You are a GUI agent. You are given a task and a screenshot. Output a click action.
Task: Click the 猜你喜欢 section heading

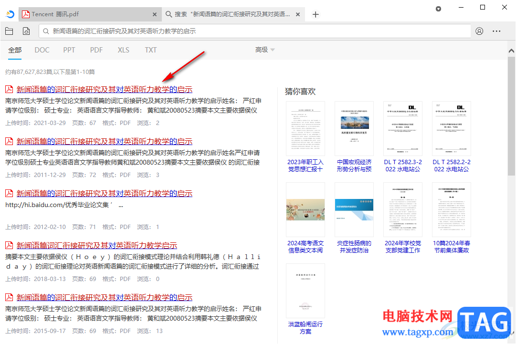300,92
